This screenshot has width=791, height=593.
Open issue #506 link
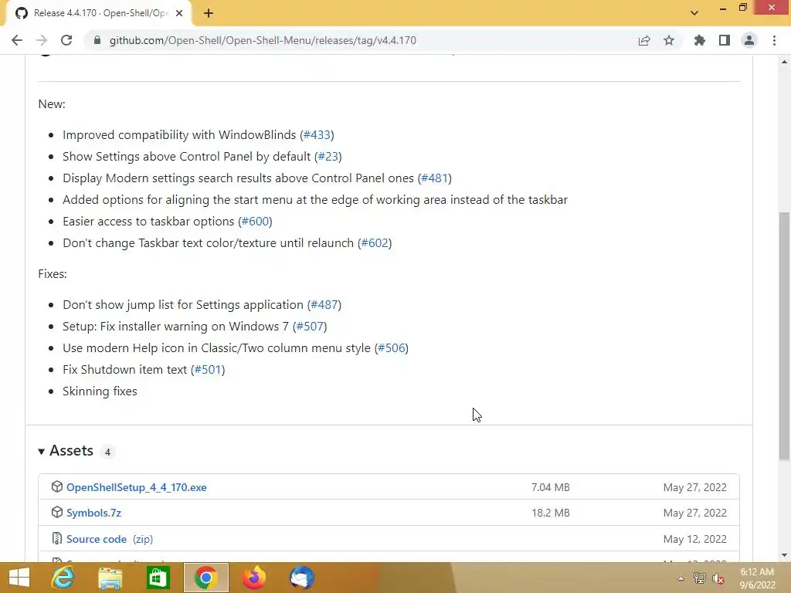(x=392, y=348)
